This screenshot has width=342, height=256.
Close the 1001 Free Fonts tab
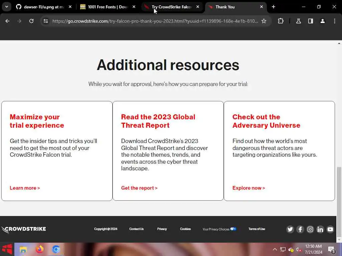tap(134, 7)
